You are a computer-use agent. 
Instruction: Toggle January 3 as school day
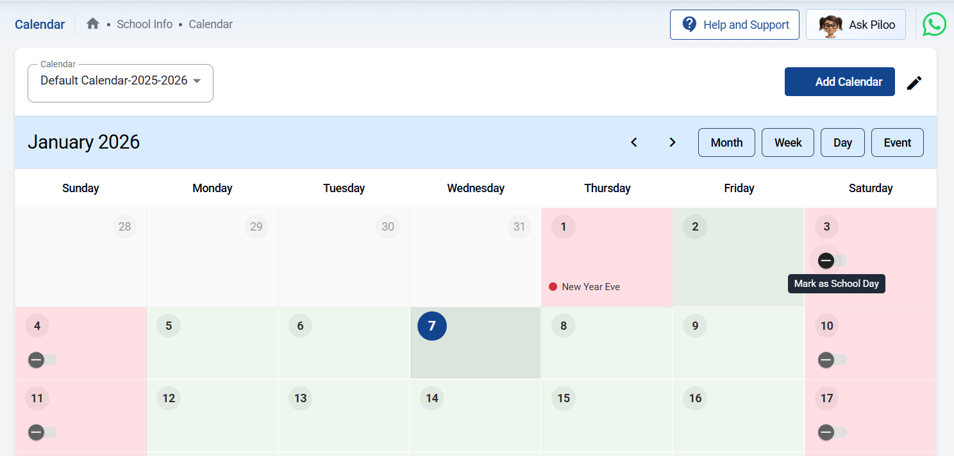tap(831, 261)
